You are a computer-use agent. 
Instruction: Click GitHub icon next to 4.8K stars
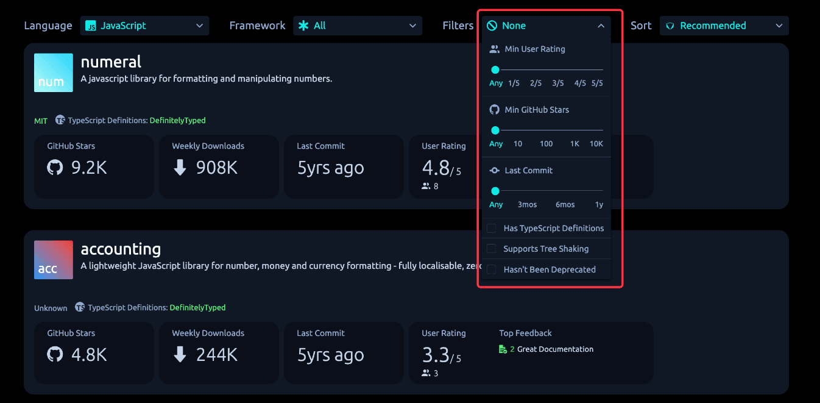[55, 355]
